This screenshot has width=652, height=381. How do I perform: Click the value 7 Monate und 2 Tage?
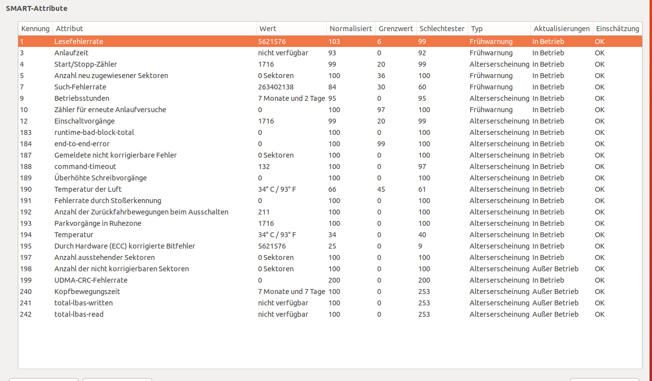tap(292, 98)
